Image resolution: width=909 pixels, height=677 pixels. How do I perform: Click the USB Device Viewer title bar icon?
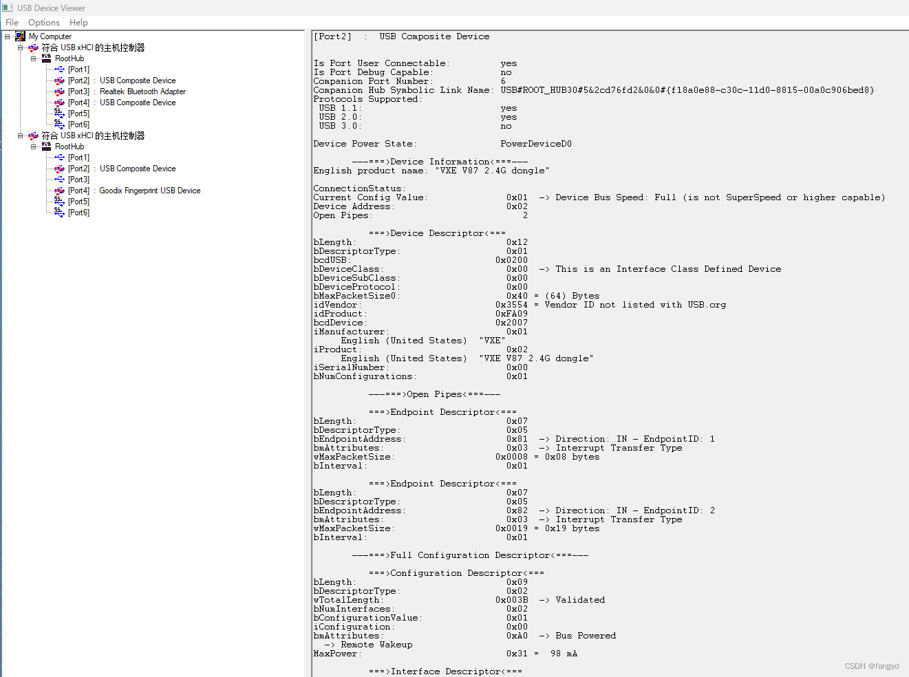pos(8,8)
